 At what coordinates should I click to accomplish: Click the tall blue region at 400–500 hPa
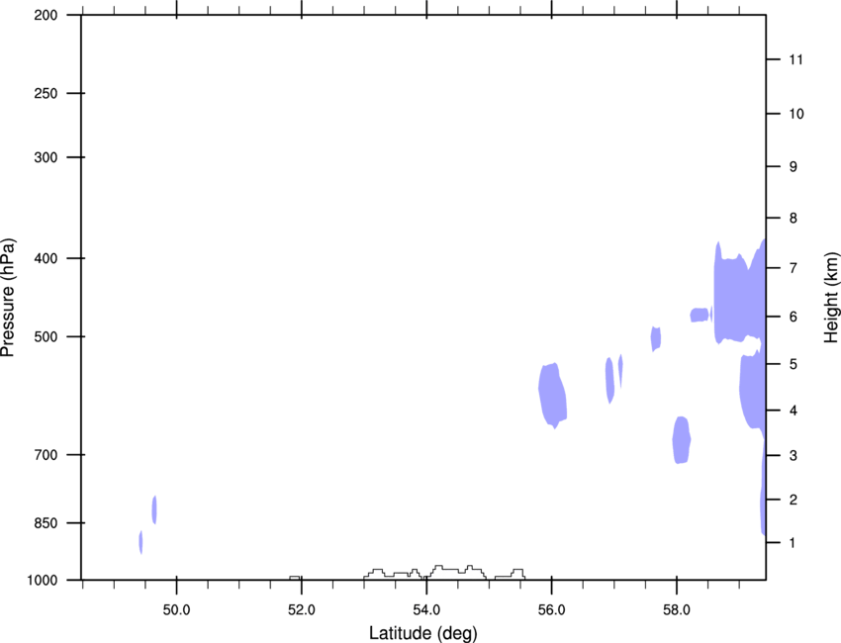coord(739,292)
